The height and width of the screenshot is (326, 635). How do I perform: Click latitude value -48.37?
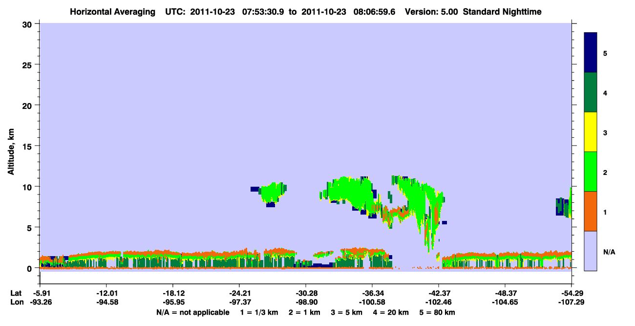coord(505,293)
